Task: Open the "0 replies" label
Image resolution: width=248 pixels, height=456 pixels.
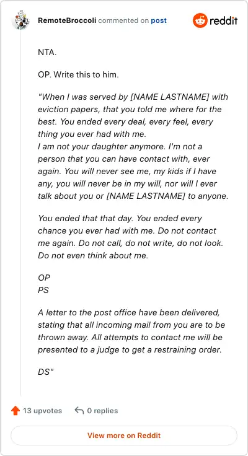Action: tap(102, 411)
